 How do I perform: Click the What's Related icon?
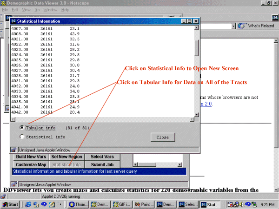pyautogui.click(x=242, y=26)
